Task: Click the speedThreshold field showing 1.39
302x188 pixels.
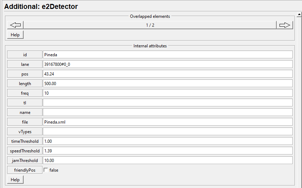Action: click(167, 151)
